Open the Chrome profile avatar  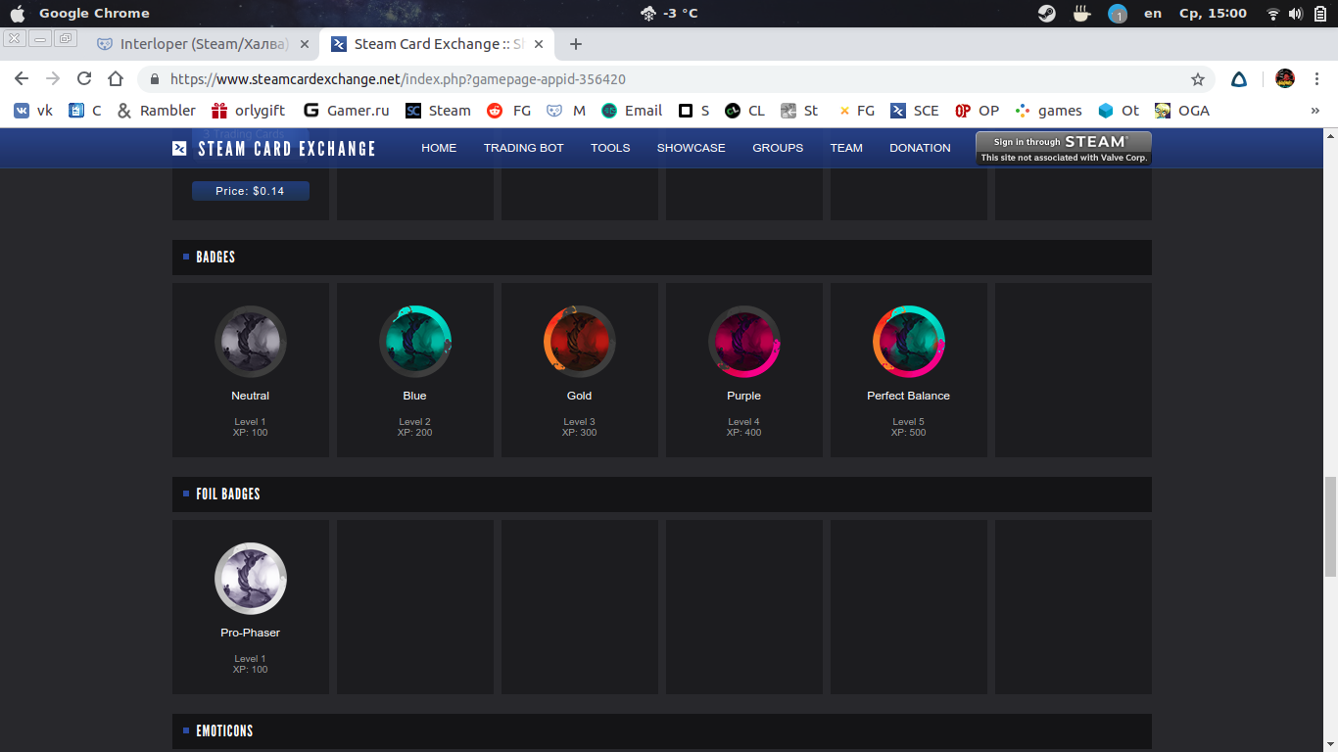(x=1285, y=79)
